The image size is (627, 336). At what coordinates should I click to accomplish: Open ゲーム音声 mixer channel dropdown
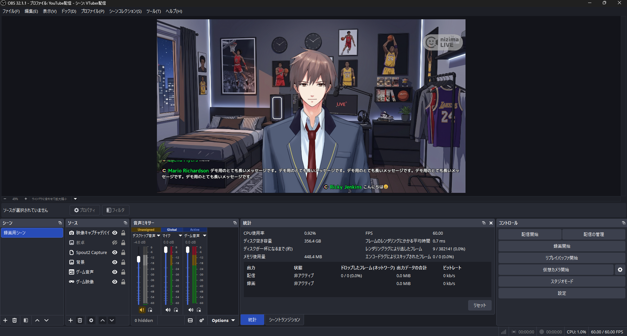pos(205,235)
